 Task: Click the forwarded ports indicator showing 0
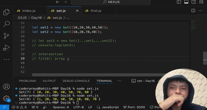[35, 107]
